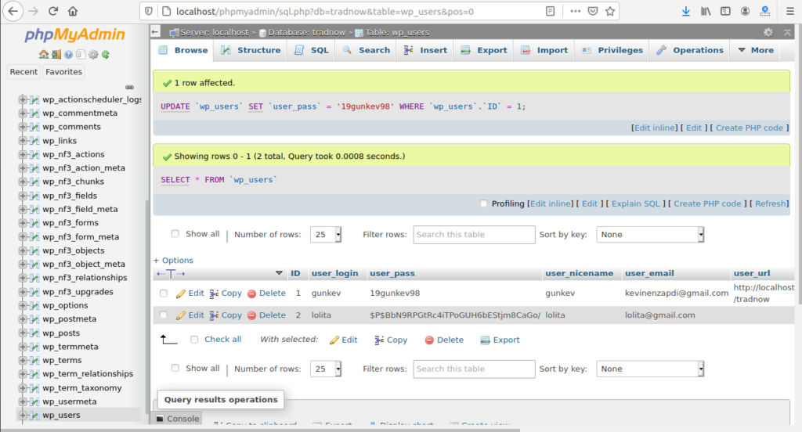802x432 pixels.
Task: Click the log out door icon
Action: [x=56, y=54]
